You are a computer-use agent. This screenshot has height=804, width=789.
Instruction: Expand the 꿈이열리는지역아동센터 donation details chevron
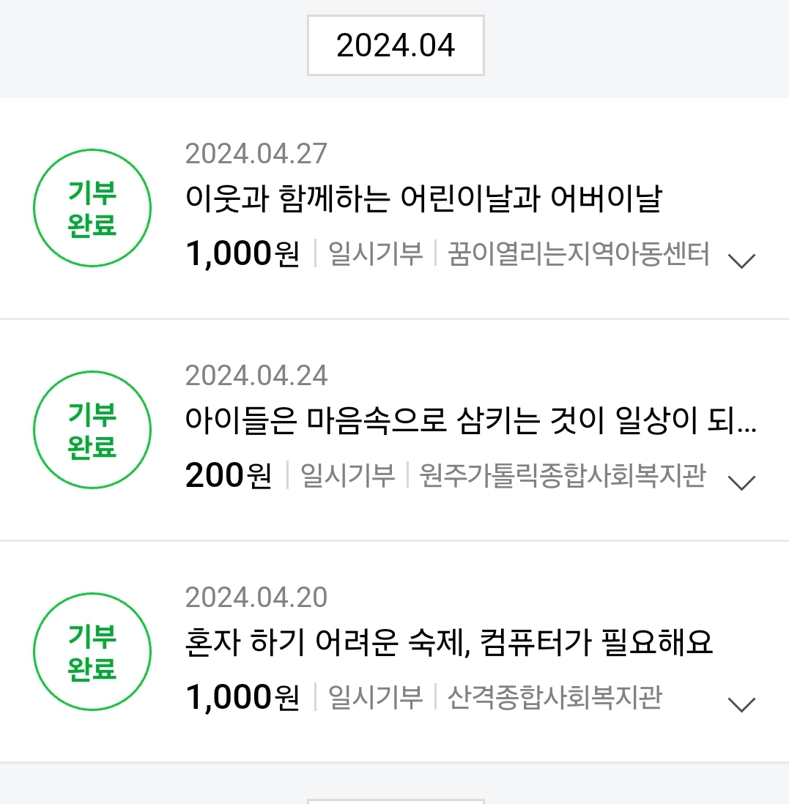(x=741, y=260)
